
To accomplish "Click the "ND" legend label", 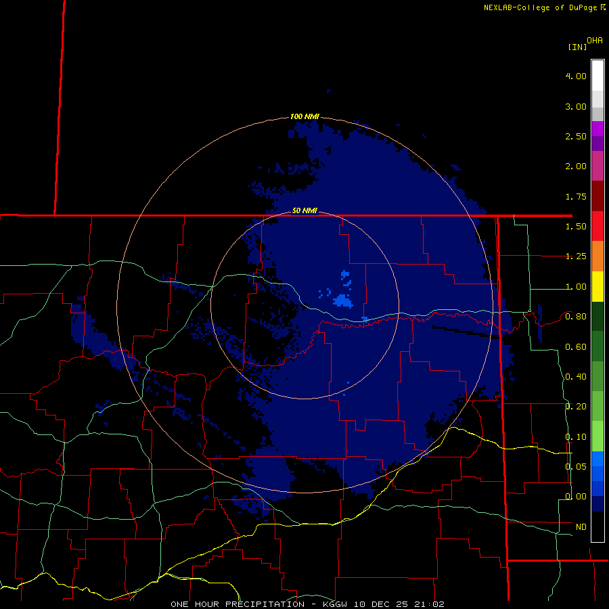I will coord(581,526).
